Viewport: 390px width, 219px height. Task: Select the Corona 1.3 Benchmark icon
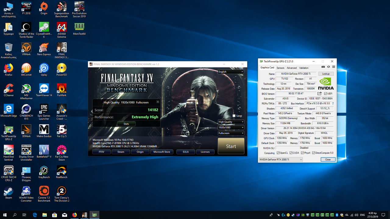click(x=44, y=194)
